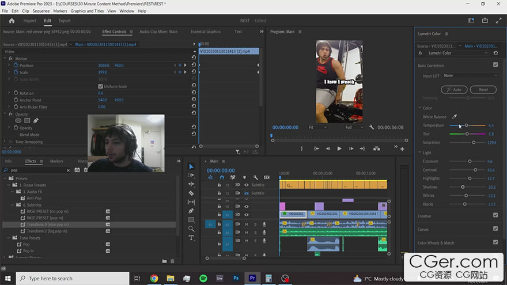
Task: Open Workspaces layout icon
Action: 471,20
